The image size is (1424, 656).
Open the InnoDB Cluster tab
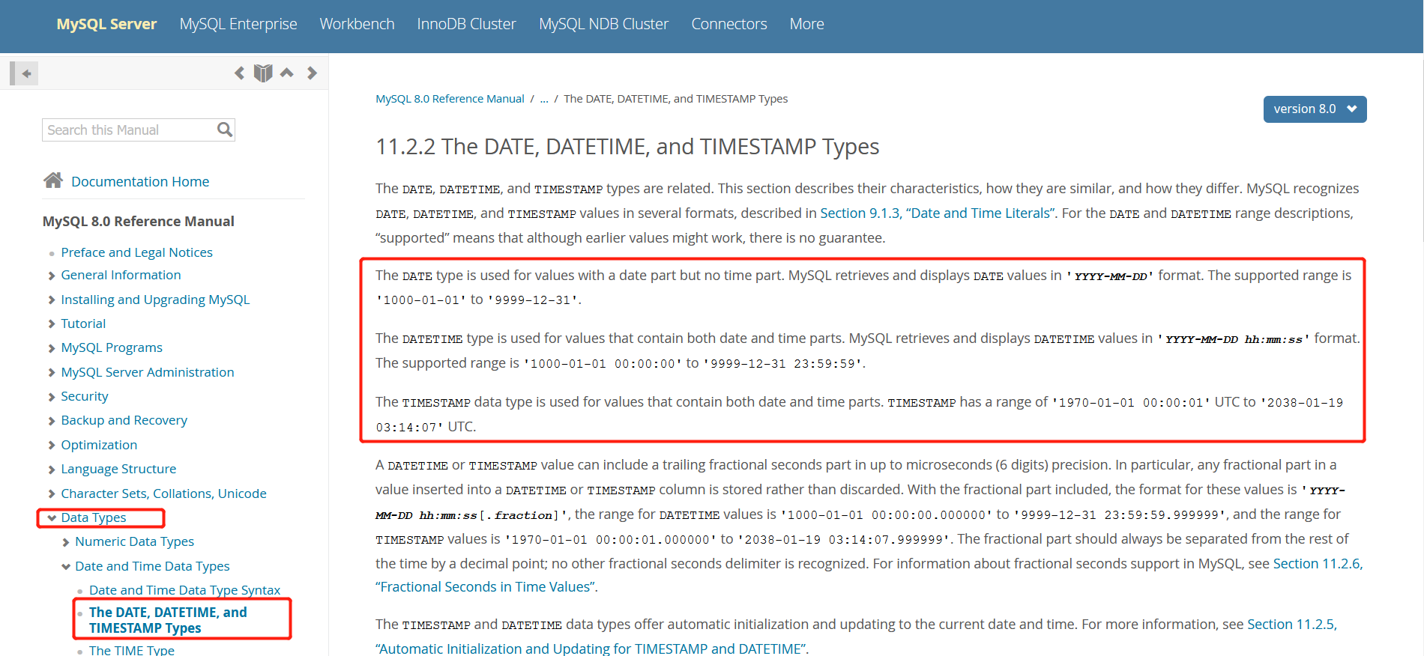coord(466,24)
